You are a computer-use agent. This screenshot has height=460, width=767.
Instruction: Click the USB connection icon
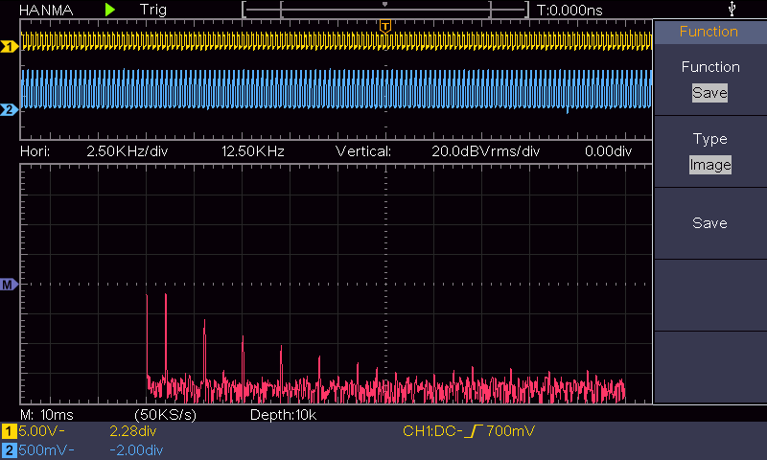733,10
